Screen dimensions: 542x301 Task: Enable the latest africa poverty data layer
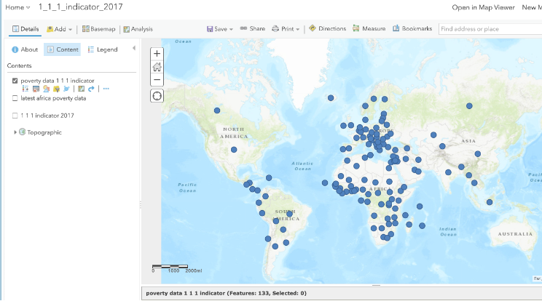click(15, 98)
